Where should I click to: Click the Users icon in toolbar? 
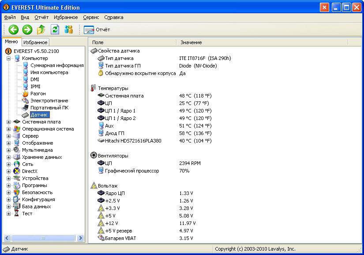[68, 30]
